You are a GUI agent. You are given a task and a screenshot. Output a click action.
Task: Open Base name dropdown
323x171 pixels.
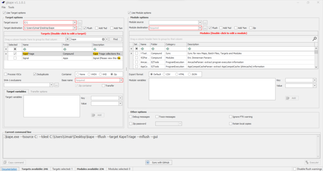click(121, 80)
